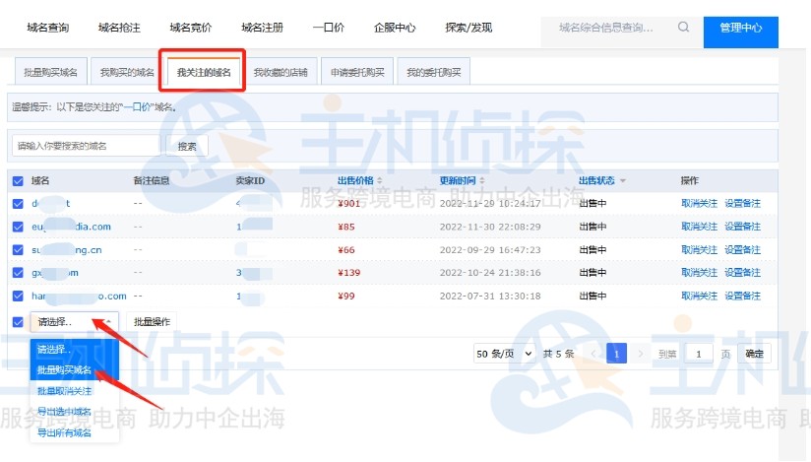Choose 导出选中域名 in the dropdown list

[x=75, y=412]
